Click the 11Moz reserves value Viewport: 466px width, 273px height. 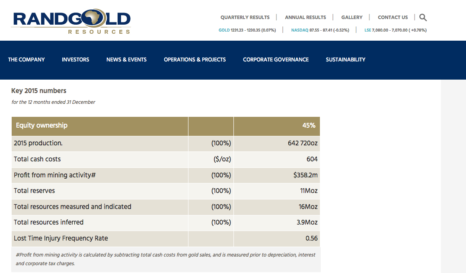pyautogui.click(x=309, y=191)
